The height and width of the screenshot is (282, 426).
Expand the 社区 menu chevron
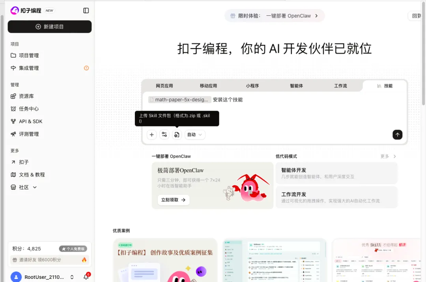[35, 187]
